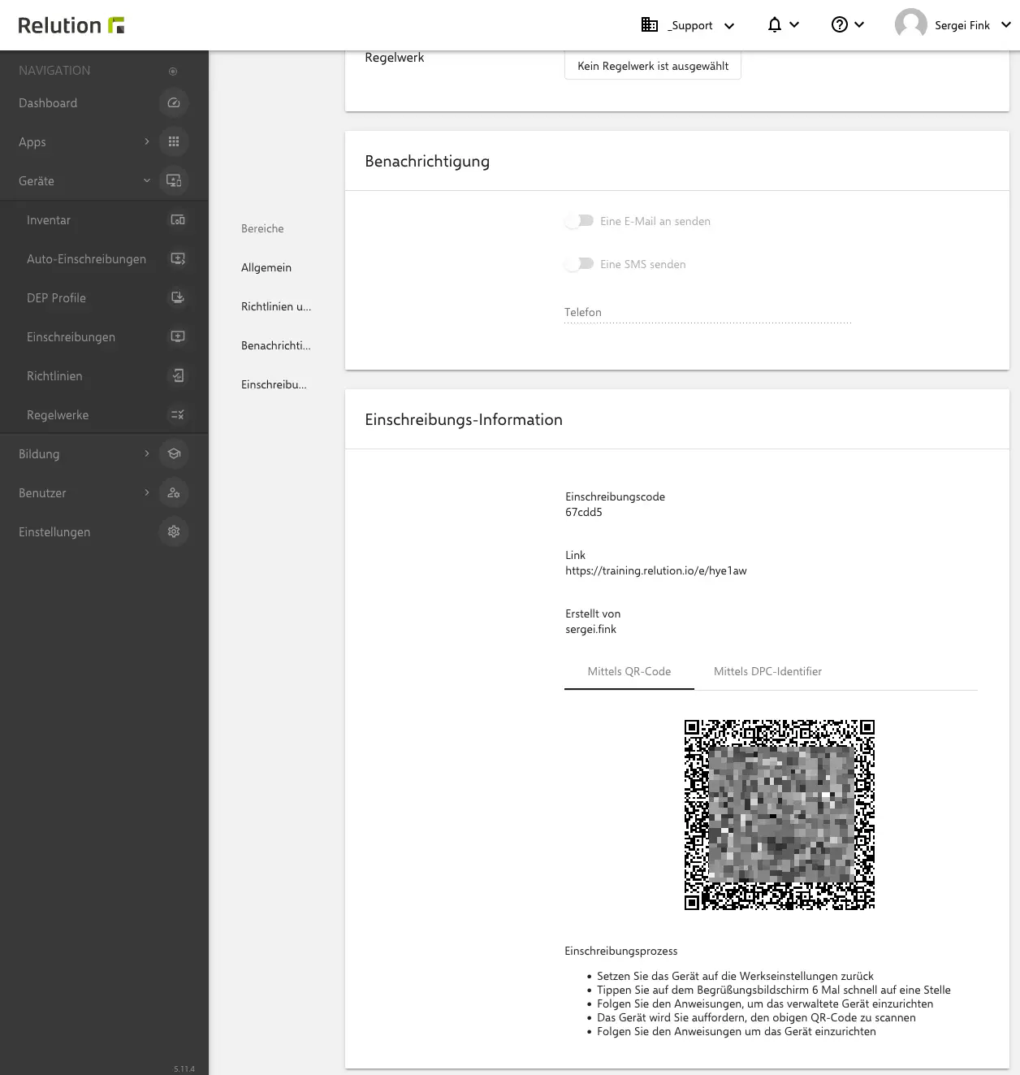Click the Einstellungen gear icon

coord(173,532)
